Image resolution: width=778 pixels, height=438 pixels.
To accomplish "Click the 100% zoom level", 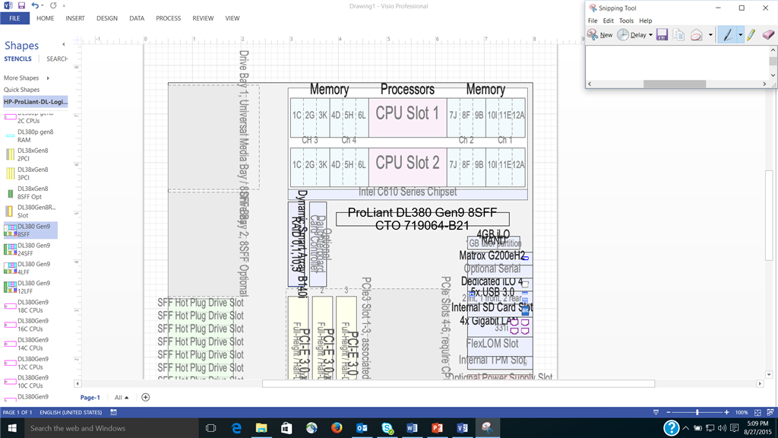I will tap(742, 412).
